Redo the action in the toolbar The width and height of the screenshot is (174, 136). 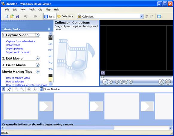tap(36, 16)
